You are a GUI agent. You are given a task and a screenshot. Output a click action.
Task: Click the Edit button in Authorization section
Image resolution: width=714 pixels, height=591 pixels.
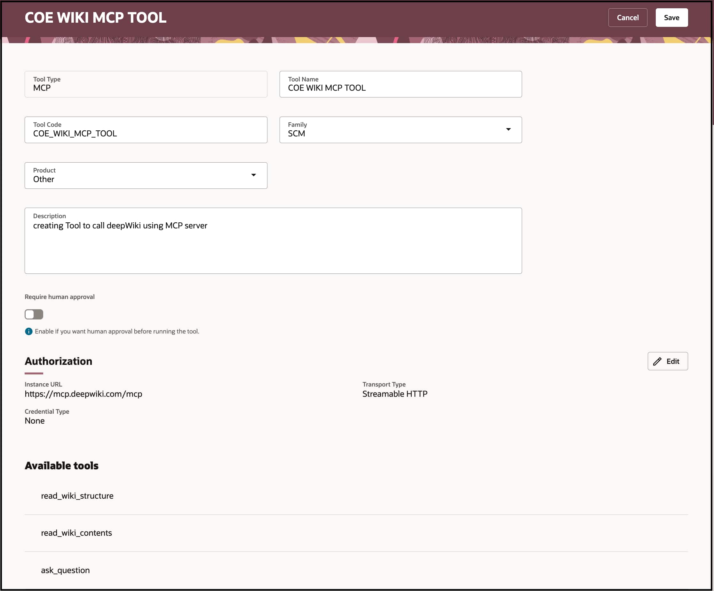(x=667, y=361)
